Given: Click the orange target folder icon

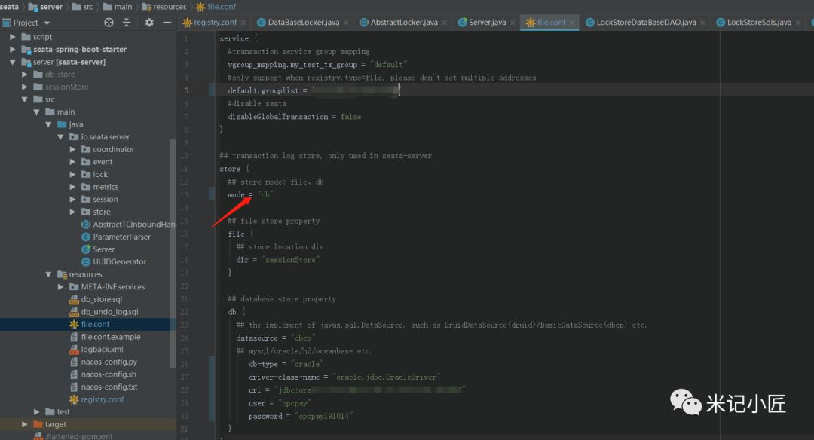Looking at the screenshot, I should [x=38, y=424].
